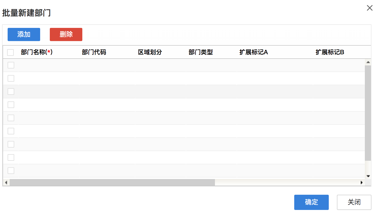This screenshot has width=374, height=214.
Task: Click the first-row cell under 部门名称
Action: pos(49,65)
